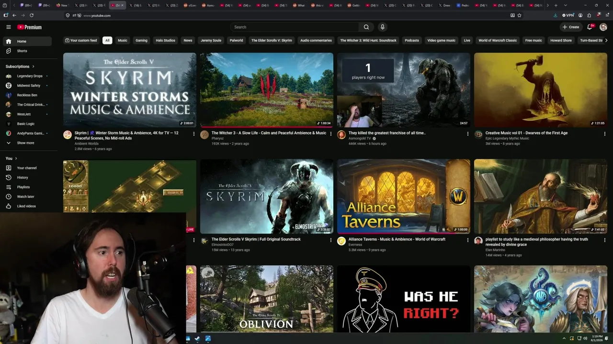Select the News filter chip
The width and height of the screenshot is (613, 344).
[x=188, y=41]
